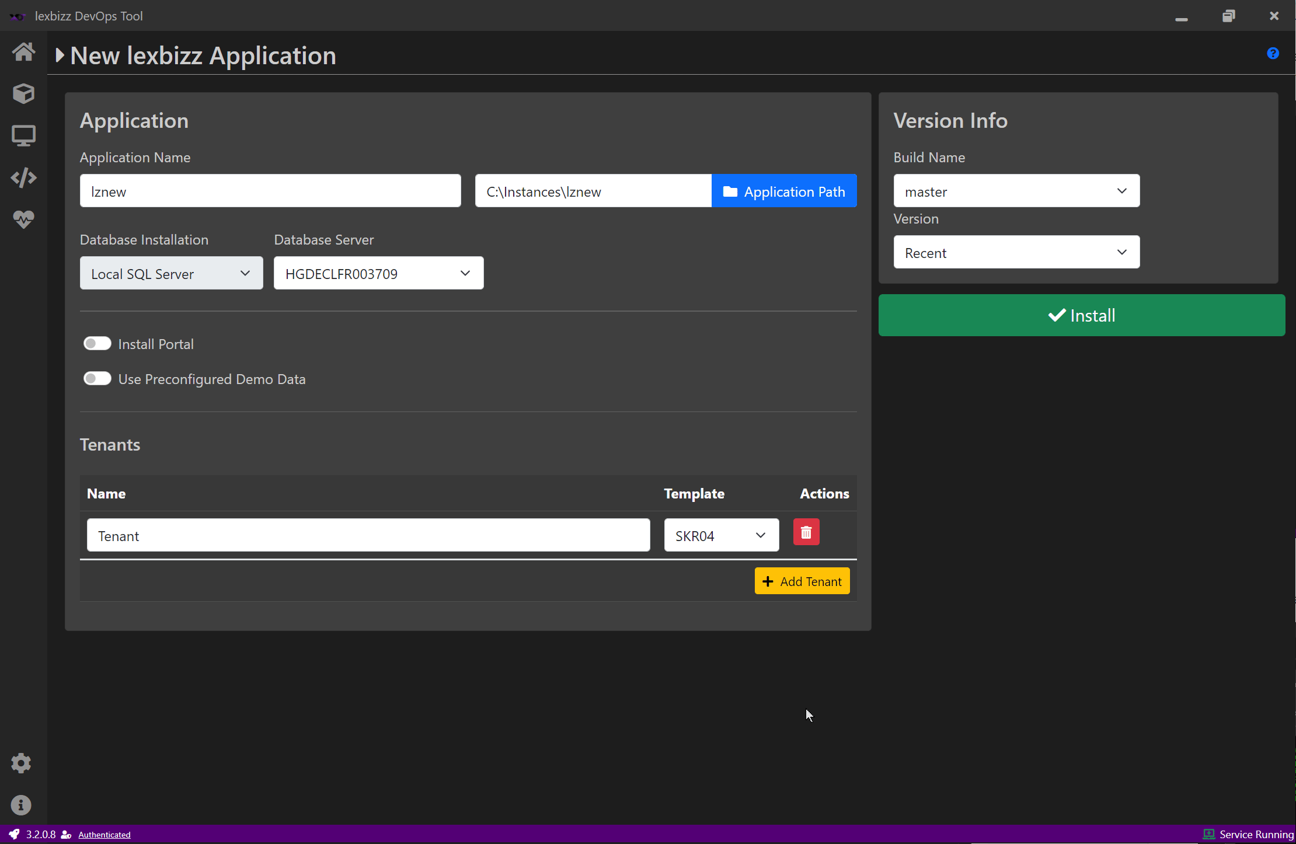Open the code brackets icon in the sidebar

tap(23, 177)
